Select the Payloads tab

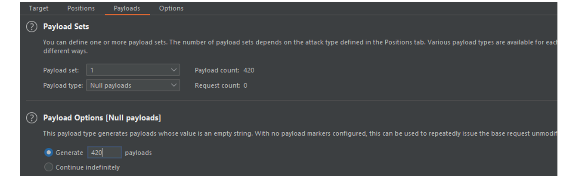pos(127,8)
